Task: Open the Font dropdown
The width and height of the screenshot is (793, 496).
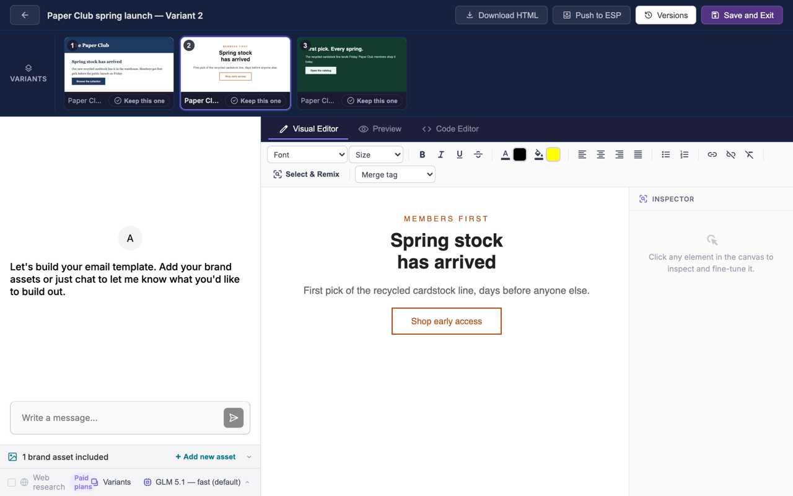Action: (307, 154)
